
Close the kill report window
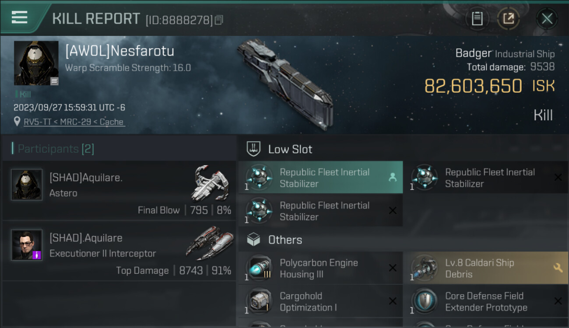[547, 18]
